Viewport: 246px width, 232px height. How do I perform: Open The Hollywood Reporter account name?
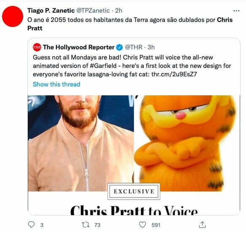79,47
